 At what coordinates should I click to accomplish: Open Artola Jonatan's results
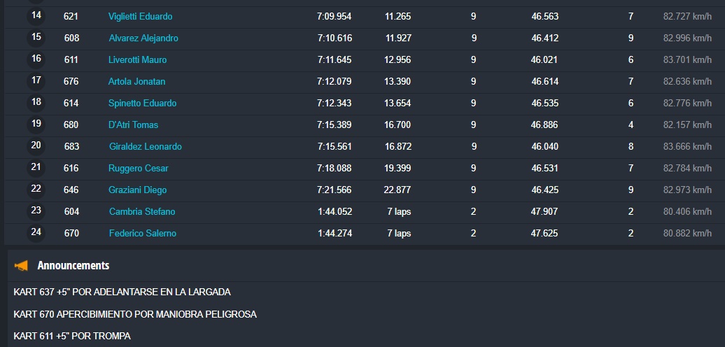(x=137, y=81)
